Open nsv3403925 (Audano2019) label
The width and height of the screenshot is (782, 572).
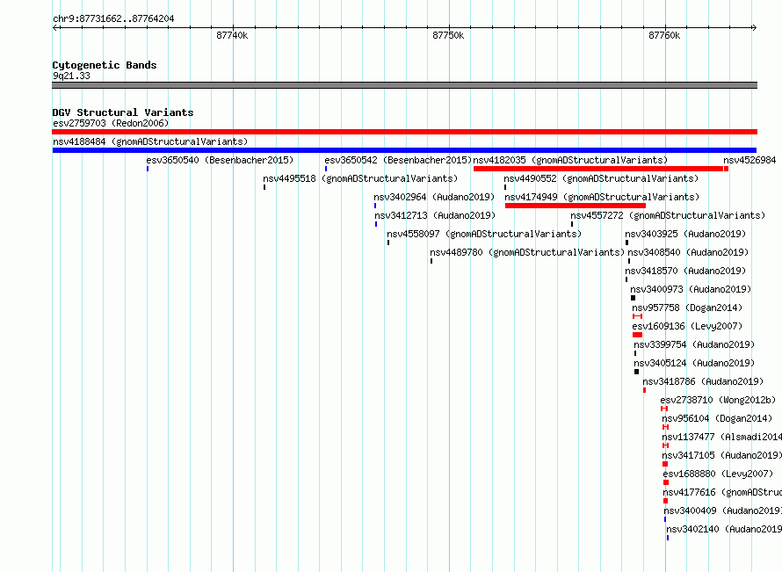tap(685, 234)
